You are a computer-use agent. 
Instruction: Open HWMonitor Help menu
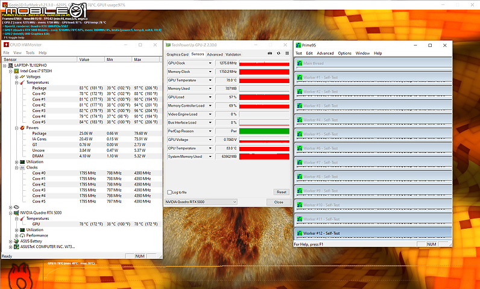(43, 53)
